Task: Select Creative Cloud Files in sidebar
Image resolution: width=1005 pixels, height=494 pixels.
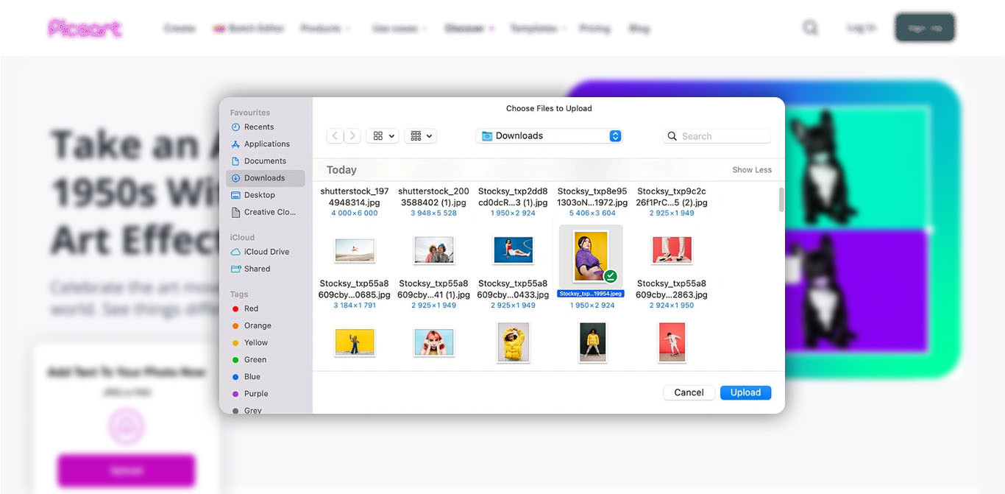Action: coord(269,212)
